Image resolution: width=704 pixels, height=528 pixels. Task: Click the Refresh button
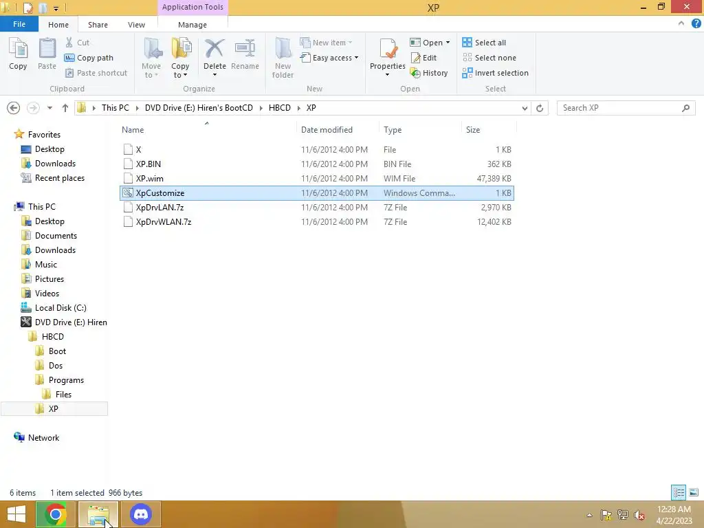(540, 108)
